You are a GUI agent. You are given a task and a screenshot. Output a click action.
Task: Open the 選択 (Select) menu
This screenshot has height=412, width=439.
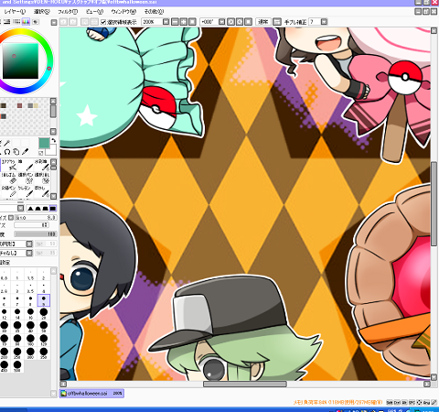(42, 12)
